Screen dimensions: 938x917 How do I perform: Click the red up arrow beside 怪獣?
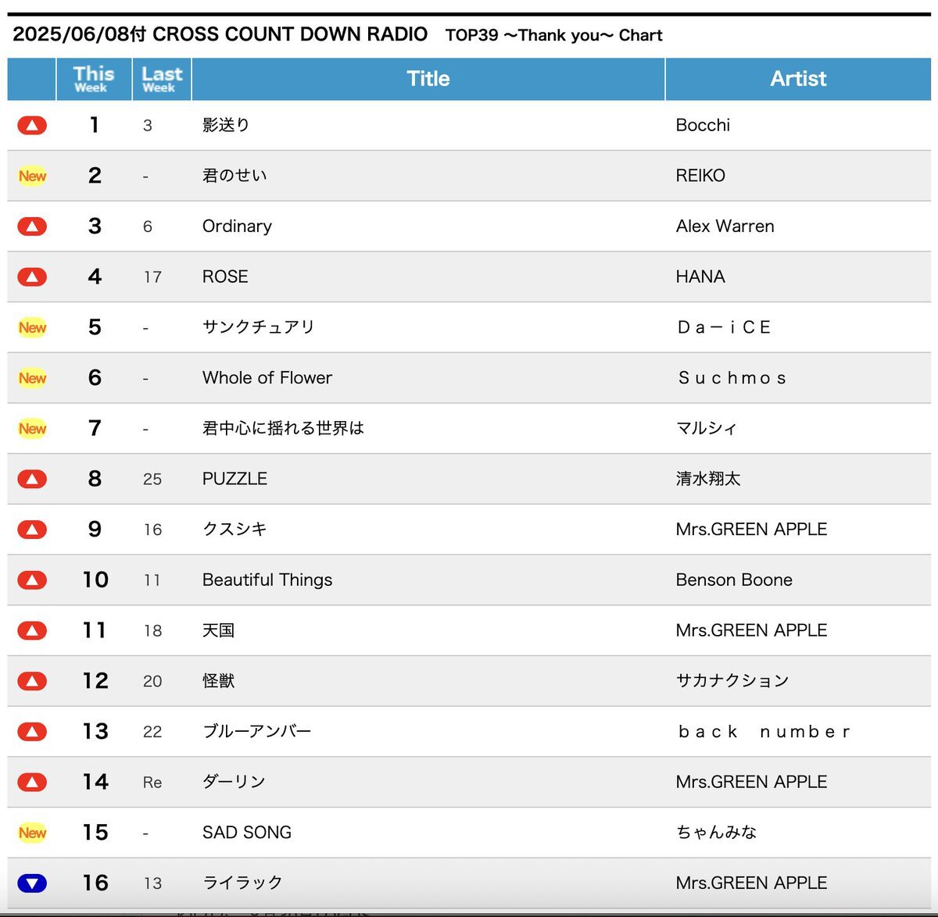[x=32, y=681]
